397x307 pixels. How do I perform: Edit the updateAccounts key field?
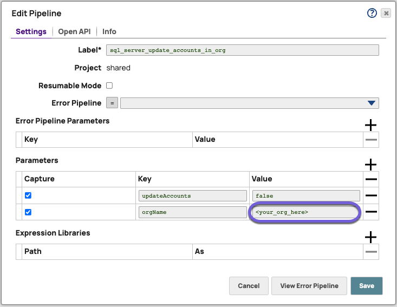193,196
